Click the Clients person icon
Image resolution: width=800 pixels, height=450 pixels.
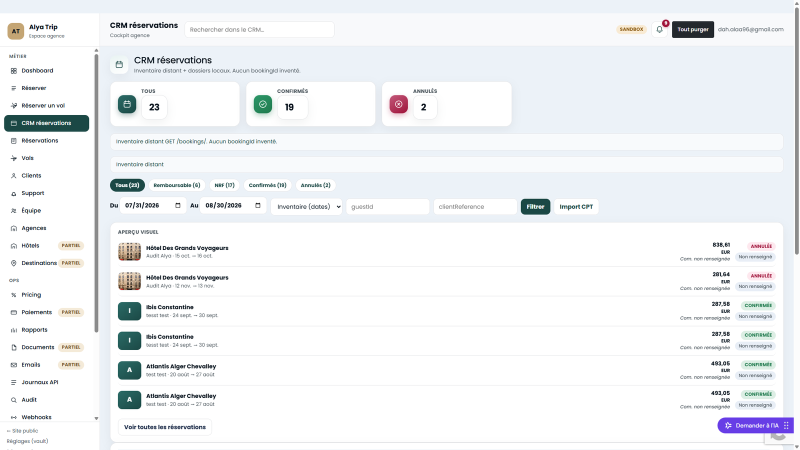(x=13, y=176)
